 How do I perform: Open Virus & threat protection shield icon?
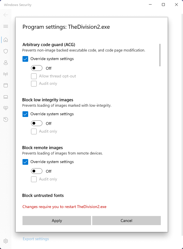point(6,51)
